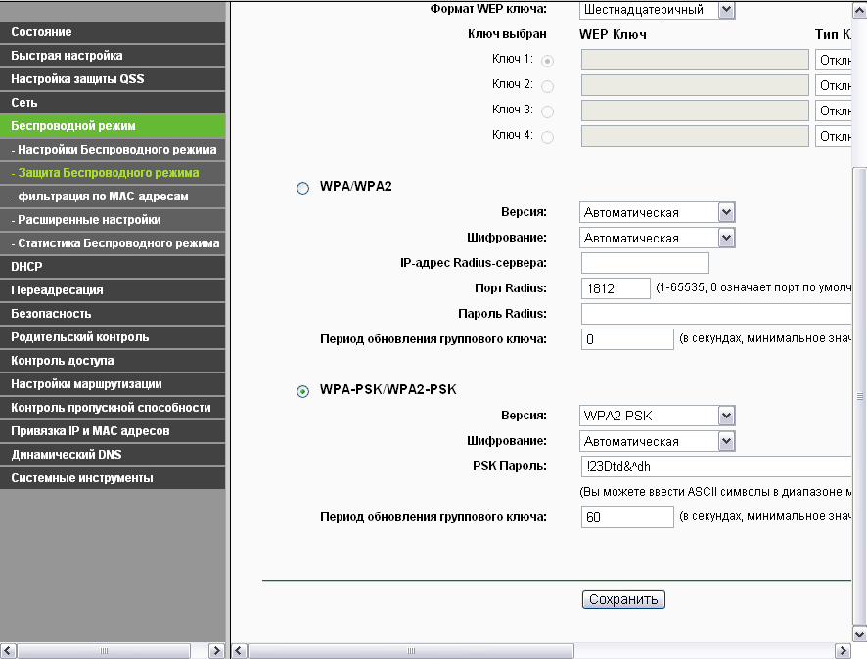Open Родительский контроль menu item
The width and height of the screenshot is (867, 659).
(113, 337)
